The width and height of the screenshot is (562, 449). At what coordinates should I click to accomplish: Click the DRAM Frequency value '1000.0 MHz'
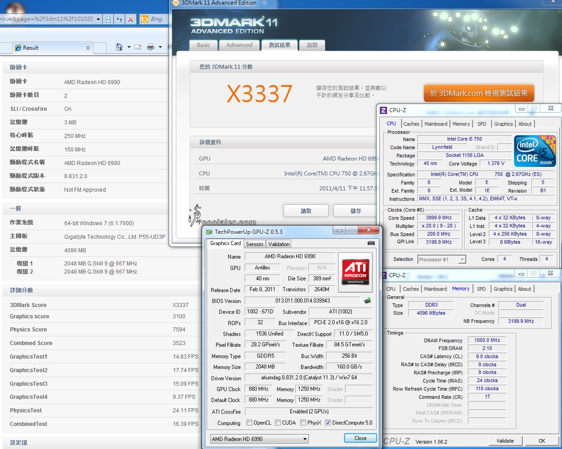[x=487, y=340]
